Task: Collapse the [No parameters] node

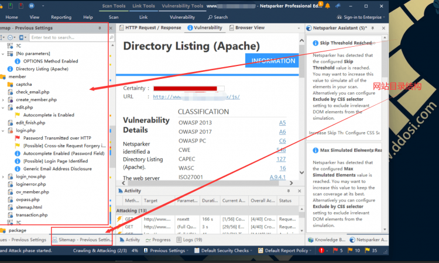Action: [3, 54]
